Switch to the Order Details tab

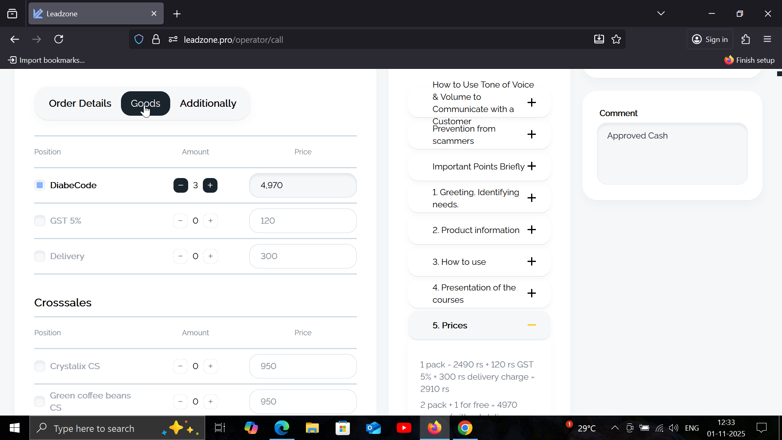tap(80, 103)
